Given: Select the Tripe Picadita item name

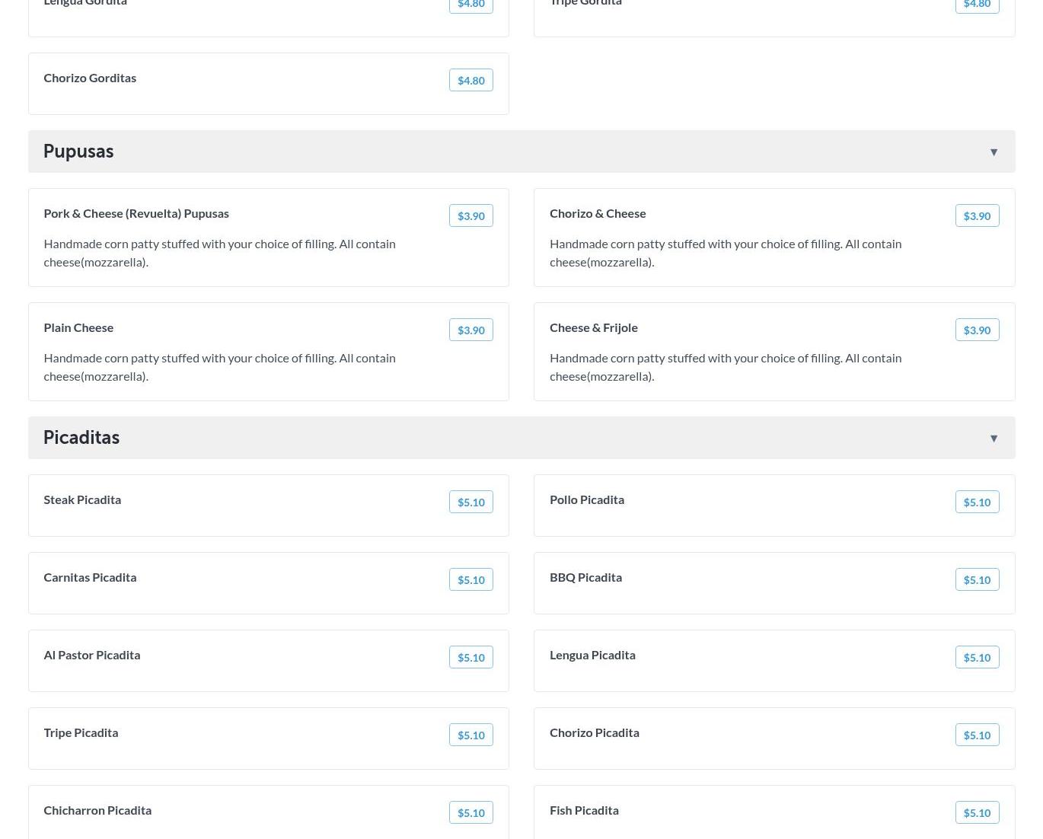Looking at the screenshot, I should (81, 732).
